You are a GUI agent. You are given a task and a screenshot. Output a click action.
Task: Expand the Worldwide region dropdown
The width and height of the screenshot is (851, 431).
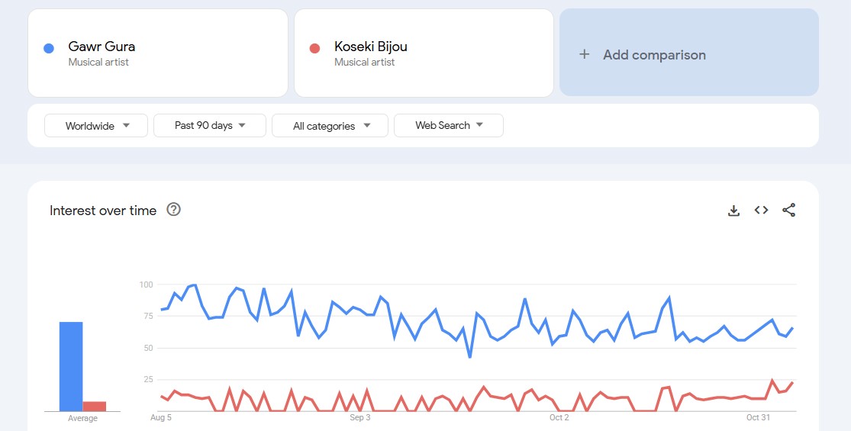pyautogui.click(x=96, y=126)
